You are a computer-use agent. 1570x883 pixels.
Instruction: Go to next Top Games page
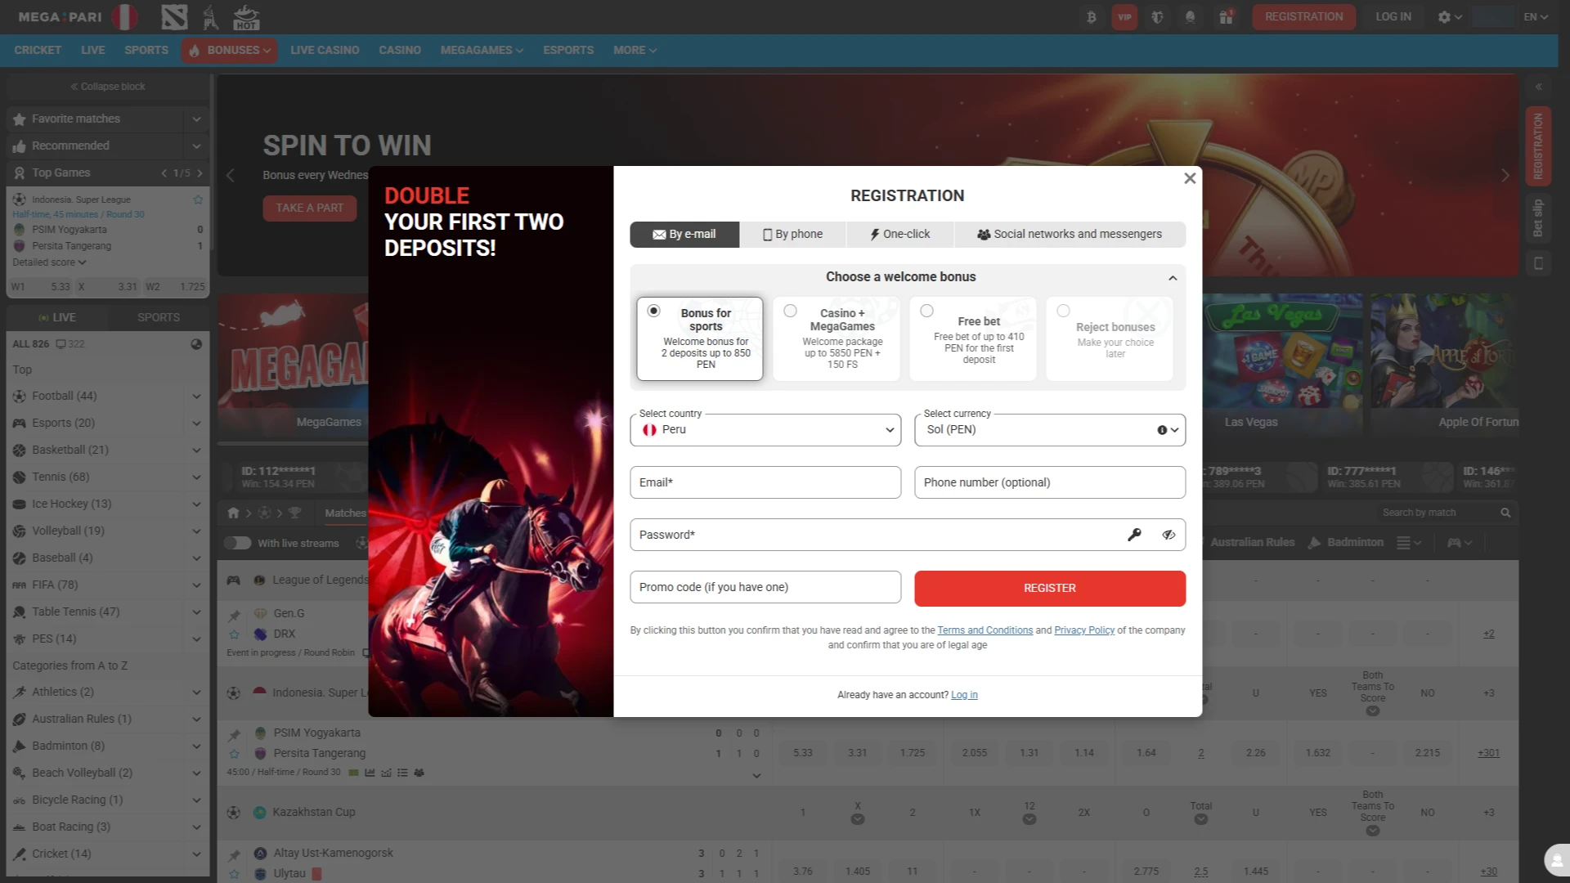200,173
